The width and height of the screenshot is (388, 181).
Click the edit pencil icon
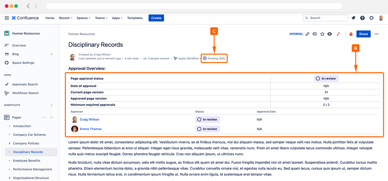click(307, 34)
